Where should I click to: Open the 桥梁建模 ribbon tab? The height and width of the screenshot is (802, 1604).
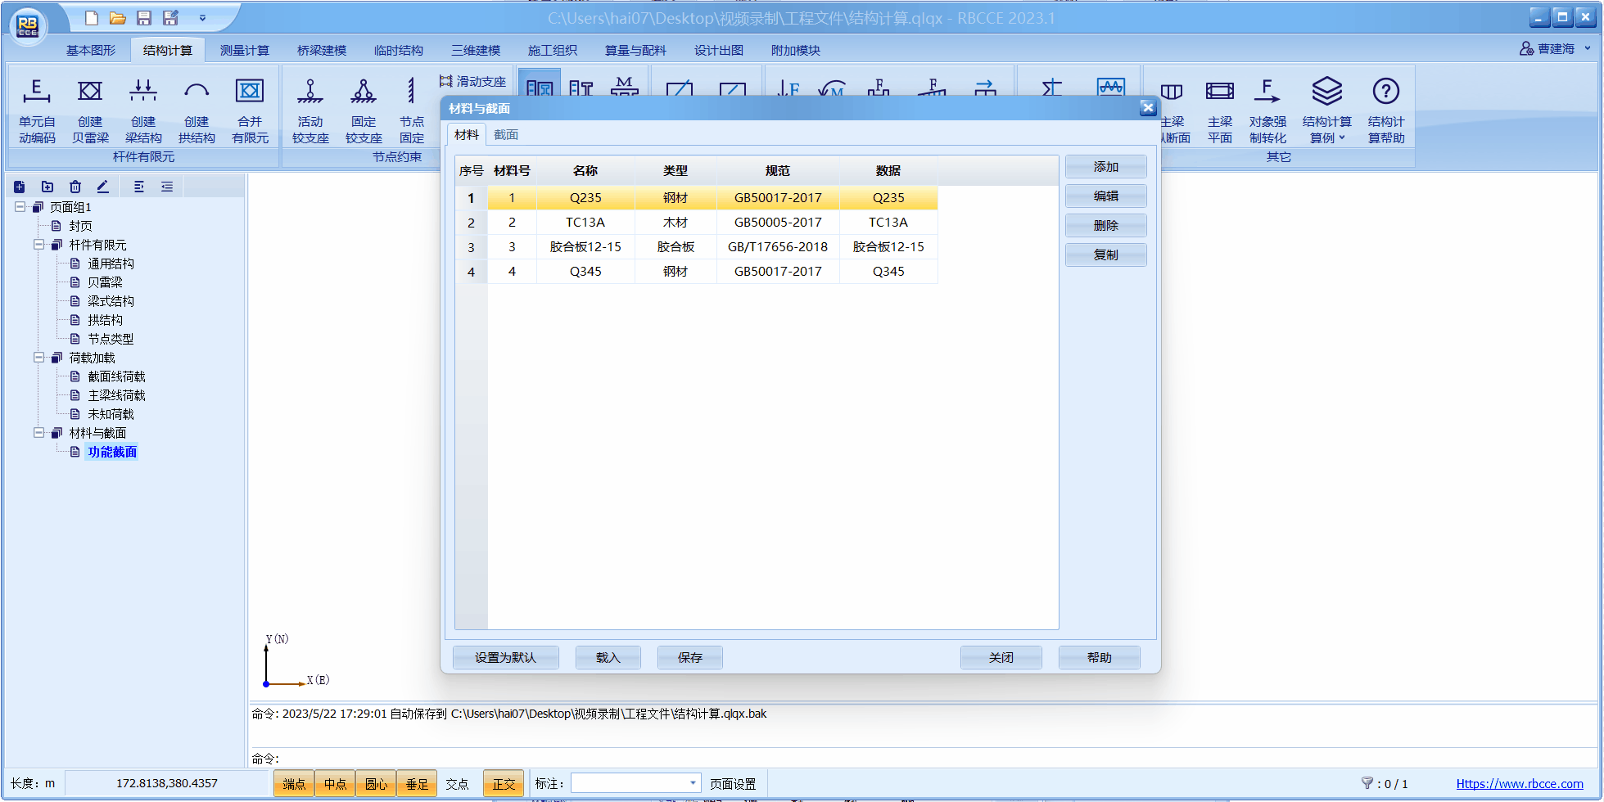(x=321, y=51)
